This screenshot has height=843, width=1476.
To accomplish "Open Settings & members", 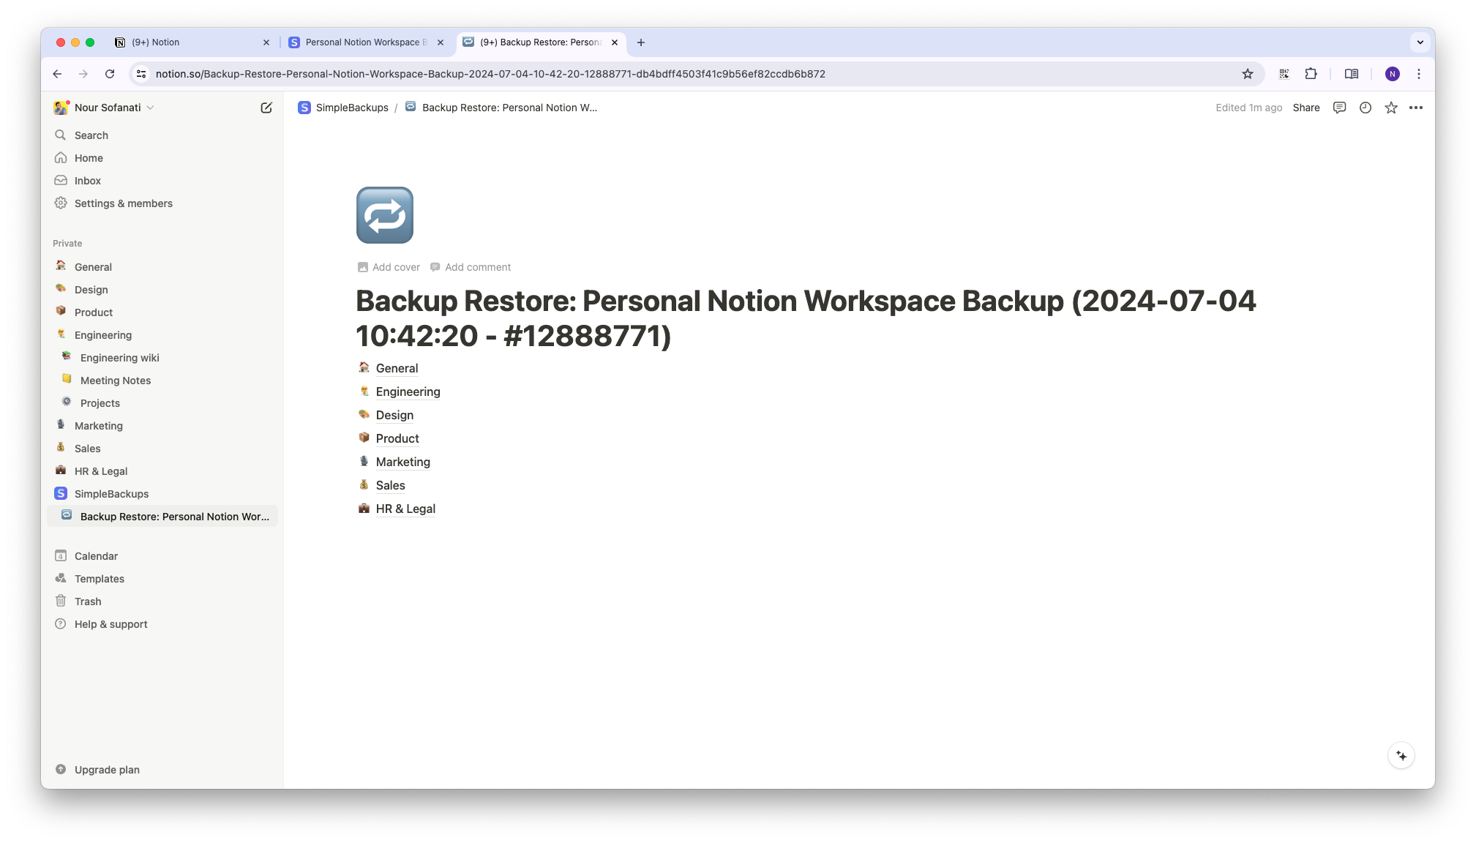I will click(123, 203).
